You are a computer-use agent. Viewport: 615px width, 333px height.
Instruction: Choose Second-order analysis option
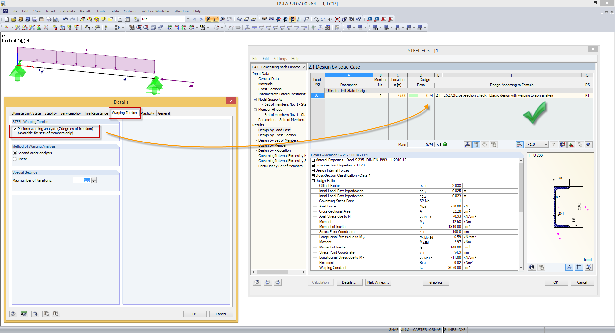point(15,153)
